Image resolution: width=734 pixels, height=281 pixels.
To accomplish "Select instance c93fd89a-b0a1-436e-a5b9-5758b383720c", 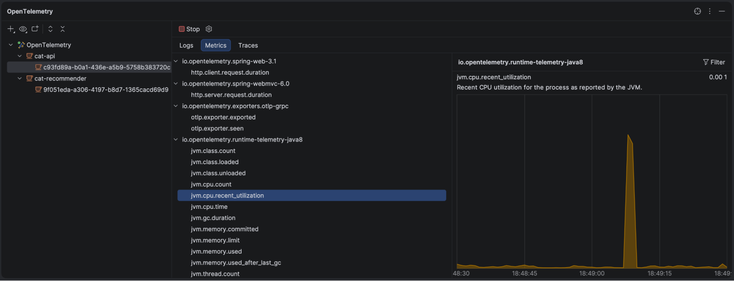I will tap(107, 67).
